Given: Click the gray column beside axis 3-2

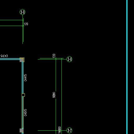Looking at the screenshot, I should [21, 130].
